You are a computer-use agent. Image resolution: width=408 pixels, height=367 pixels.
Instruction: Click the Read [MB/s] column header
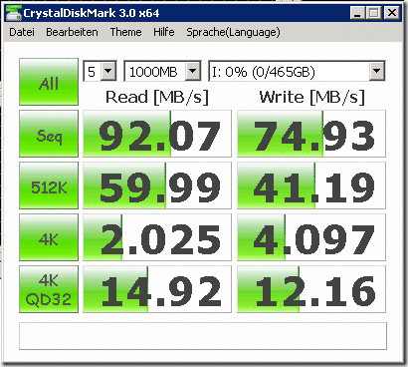pyautogui.click(x=157, y=98)
